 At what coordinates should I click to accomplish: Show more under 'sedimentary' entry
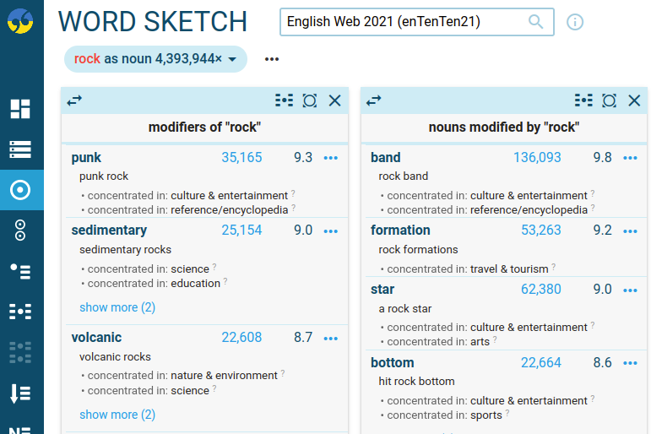117,307
